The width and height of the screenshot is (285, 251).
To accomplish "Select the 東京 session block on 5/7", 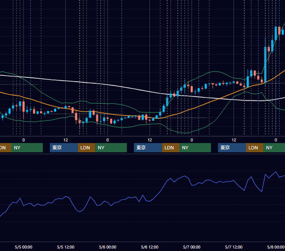I will 232,148.
